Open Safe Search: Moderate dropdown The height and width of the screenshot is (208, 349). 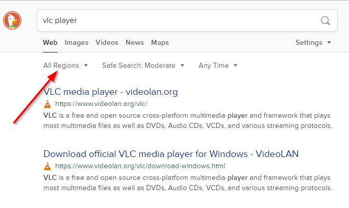(143, 65)
